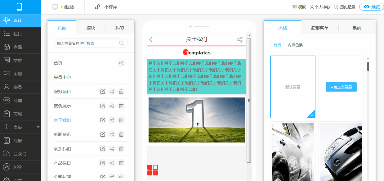Screen dimensions: 384x181
Task: Share the 首页 page
Action: [x=121, y=63]
